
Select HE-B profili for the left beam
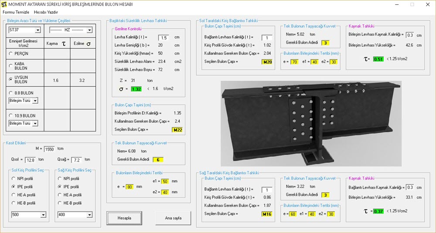[14, 203]
